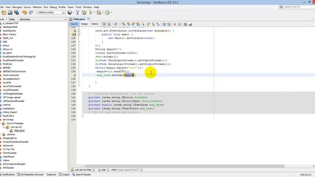
Task: Select the ServerApp project
Action: click(8, 119)
